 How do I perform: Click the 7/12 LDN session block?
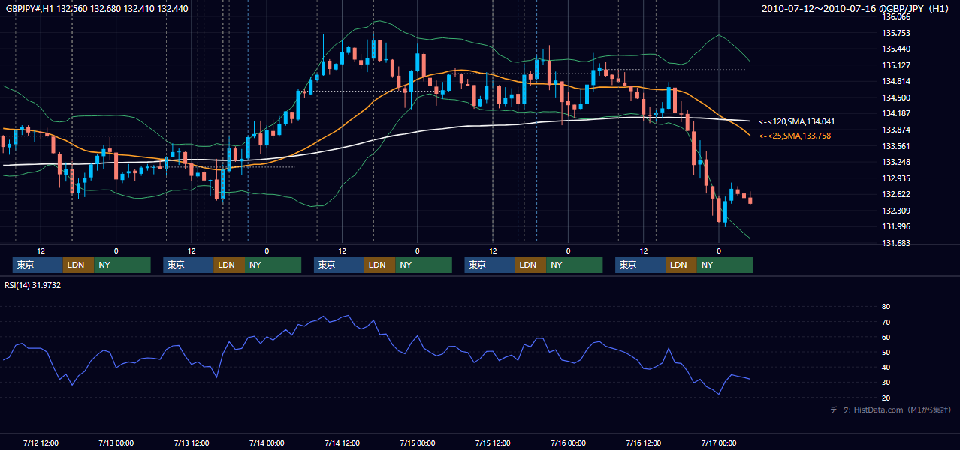[x=78, y=265]
